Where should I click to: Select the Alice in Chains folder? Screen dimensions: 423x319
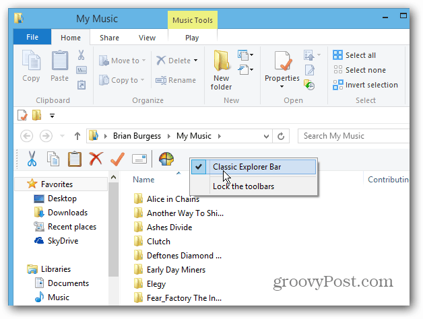click(x=166, y=199)
